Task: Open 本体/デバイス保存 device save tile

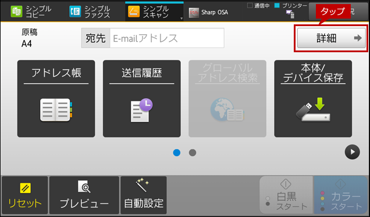Action: point(313,99)
